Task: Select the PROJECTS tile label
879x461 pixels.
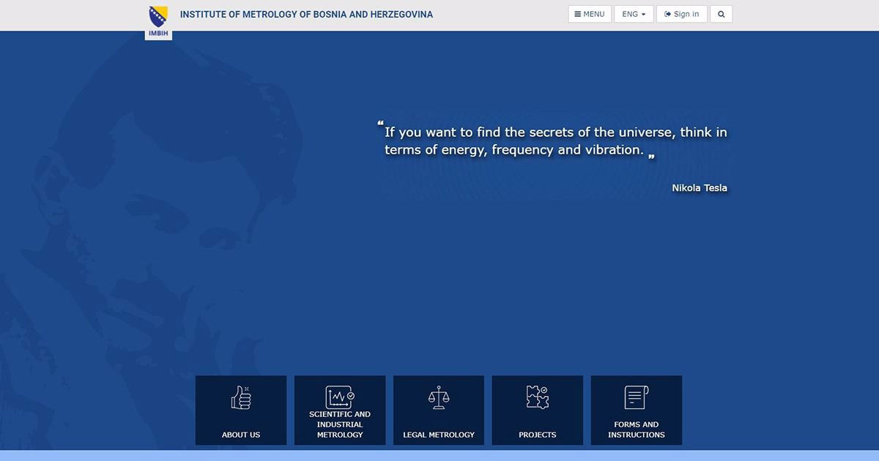Action: 538,435
